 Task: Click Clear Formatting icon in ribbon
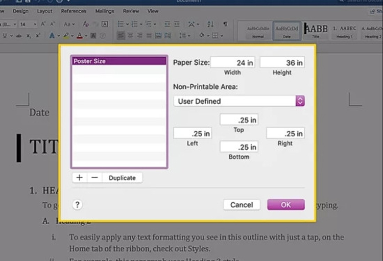coord(86,24)
